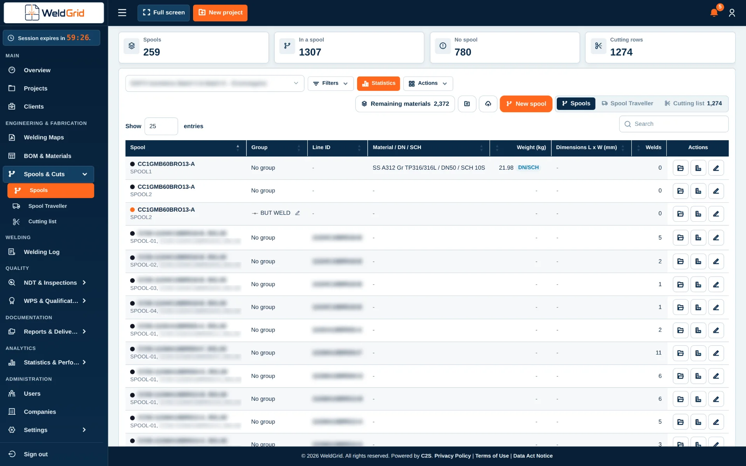The height and width of the screenshot is (466, 746).
Task: Focus the Search input field
Action: tap(674, 124)
